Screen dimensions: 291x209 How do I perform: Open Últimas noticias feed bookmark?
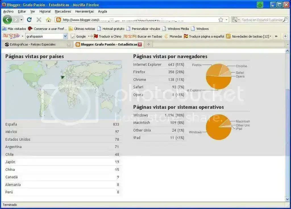(82, 29)
